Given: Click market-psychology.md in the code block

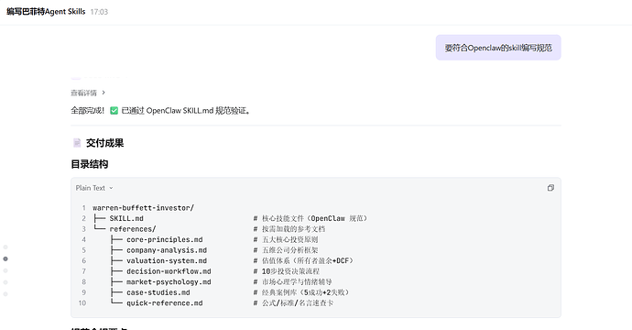Looking at the screenshot, I should pos(169,281).
